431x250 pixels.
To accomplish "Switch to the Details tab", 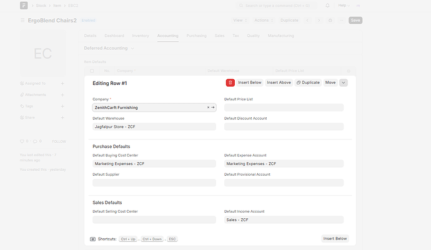I will pyautogui.click(x=90, y=36).
